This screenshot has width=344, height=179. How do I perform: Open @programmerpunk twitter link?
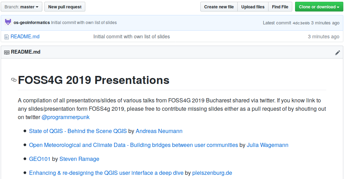point(66,117)
